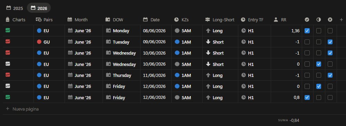Open red chart icon of Thursday row
346x126 pixels.
click(x=8, y=75)
